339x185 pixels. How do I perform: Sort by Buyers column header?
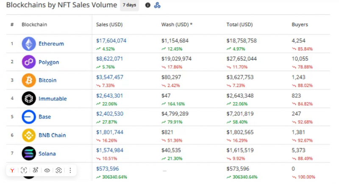(x=300, y=24)
